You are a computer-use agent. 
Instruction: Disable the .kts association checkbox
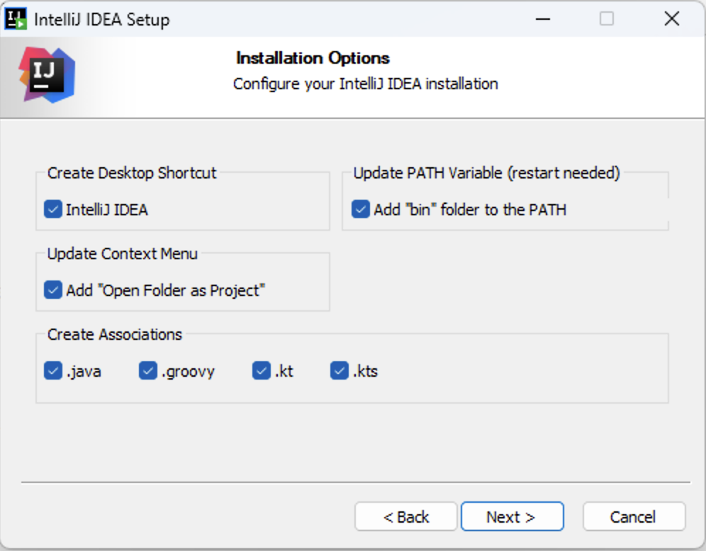340,371
